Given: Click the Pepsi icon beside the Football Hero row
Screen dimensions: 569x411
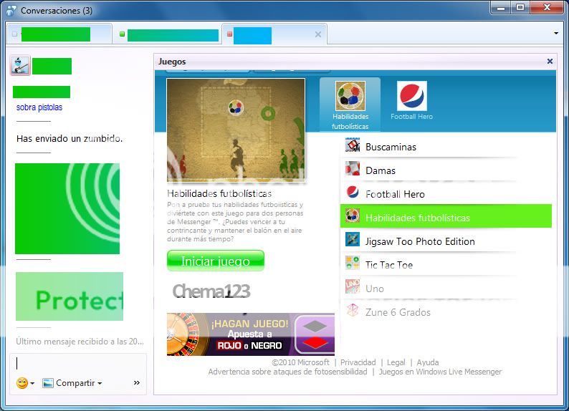Looking at the screenshot, I should 353,192.
